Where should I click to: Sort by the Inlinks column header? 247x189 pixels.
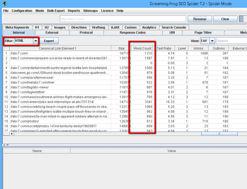pyautogui.click(x=198, y=49)
